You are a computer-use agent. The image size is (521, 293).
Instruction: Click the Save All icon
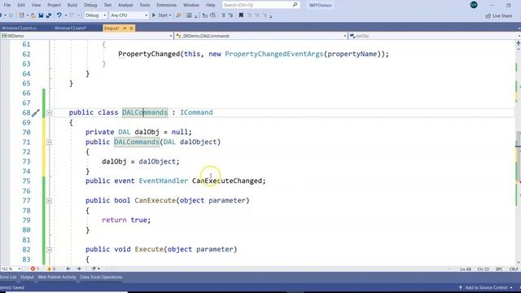pos(49,15)
